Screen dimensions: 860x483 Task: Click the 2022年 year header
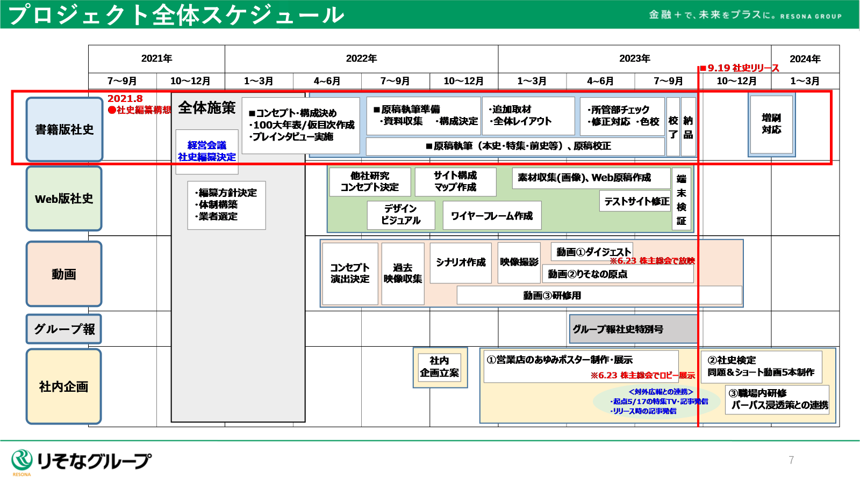point(361,58)
